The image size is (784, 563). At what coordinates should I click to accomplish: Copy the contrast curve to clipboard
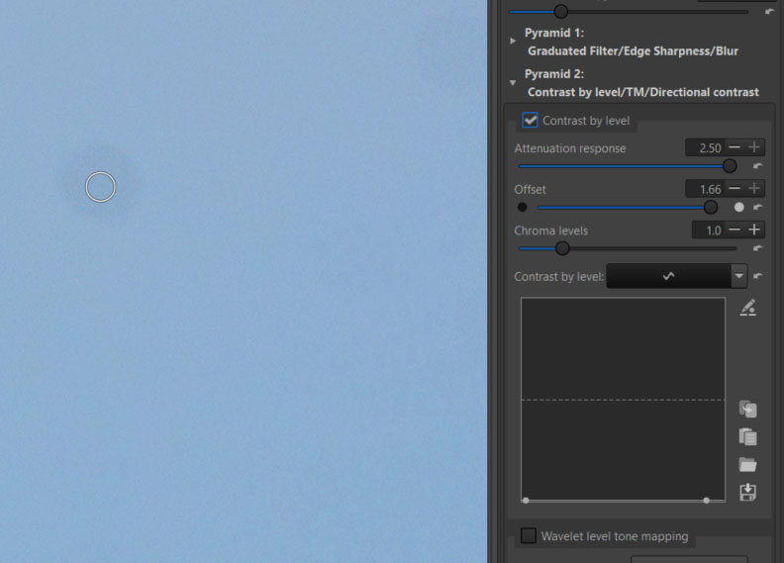[x=747, y=409]
